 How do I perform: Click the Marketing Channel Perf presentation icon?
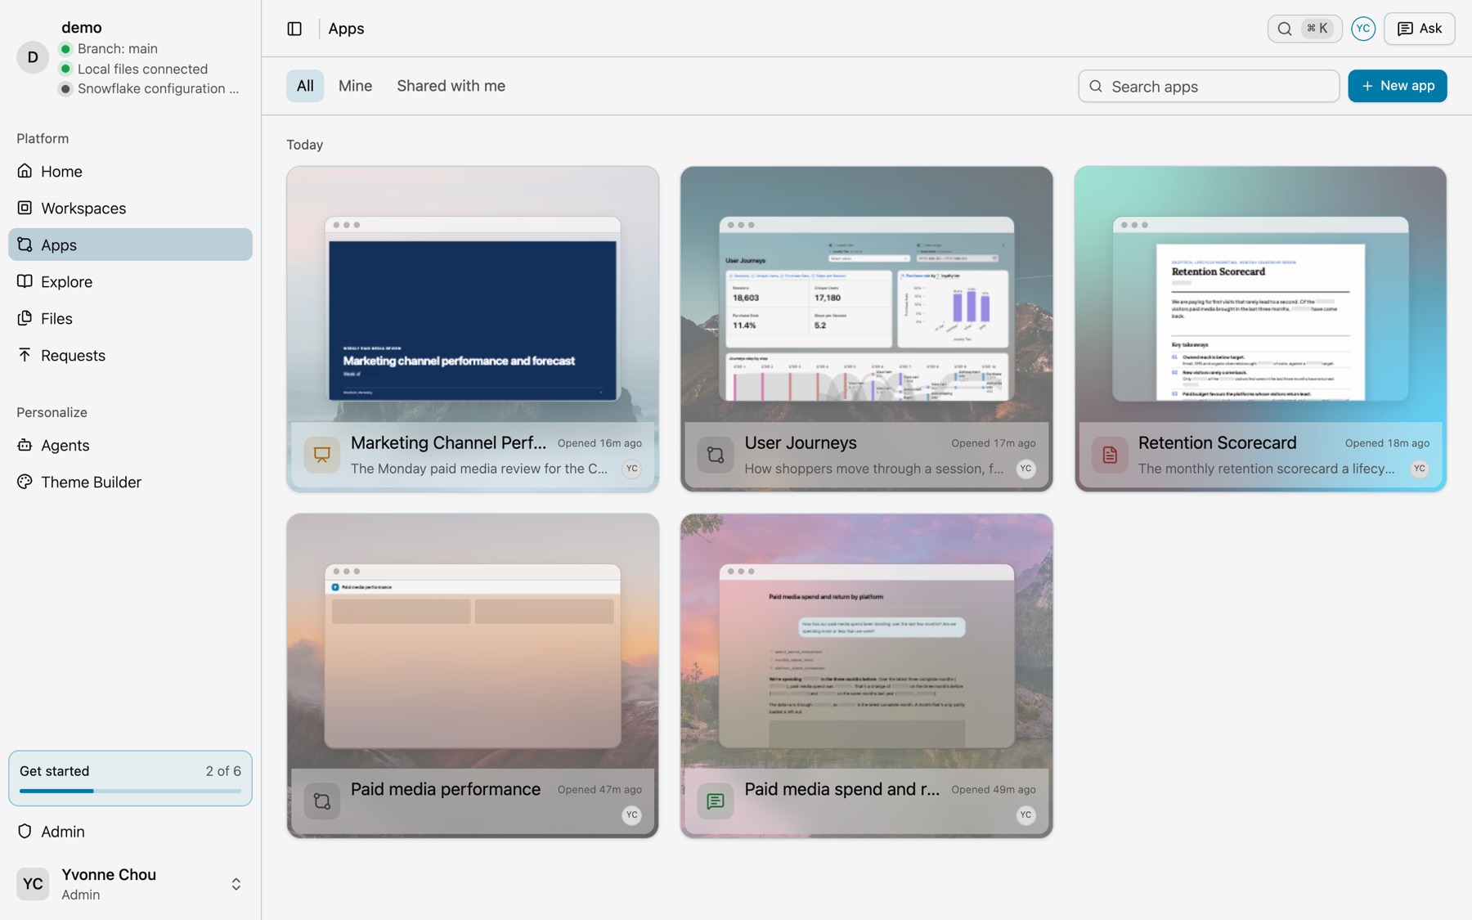coord(321,455)
